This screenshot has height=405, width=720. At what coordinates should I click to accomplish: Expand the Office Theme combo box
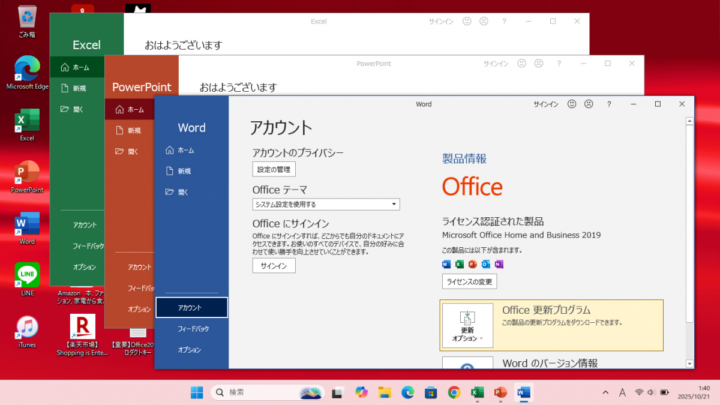point(326,205)
